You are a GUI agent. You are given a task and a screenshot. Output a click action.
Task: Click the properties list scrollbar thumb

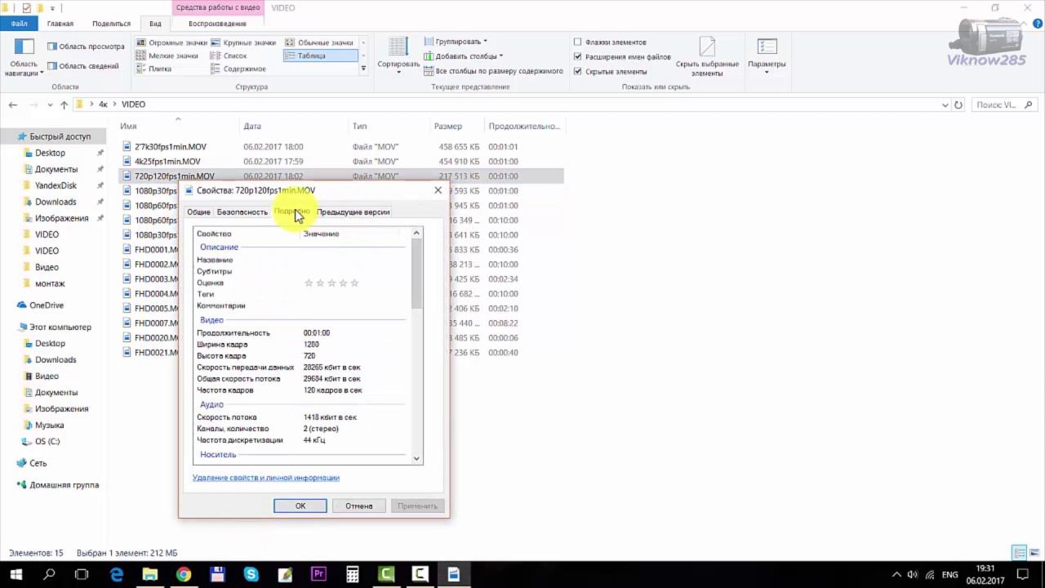416,274
